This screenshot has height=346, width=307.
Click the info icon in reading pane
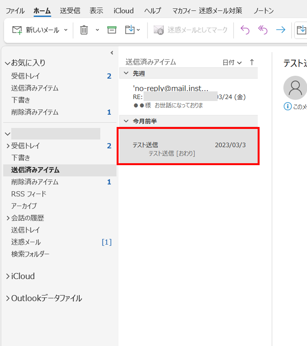click(x=287, y=106)
